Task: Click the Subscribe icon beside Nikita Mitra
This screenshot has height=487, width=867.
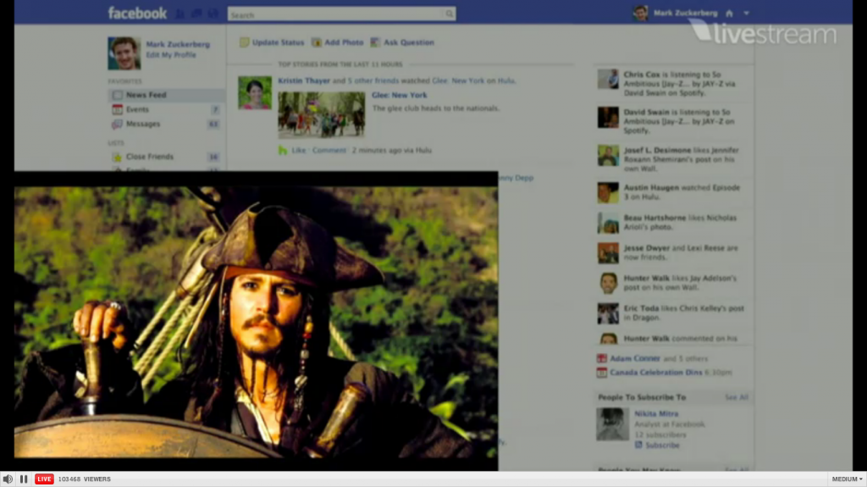Action: 638,445
